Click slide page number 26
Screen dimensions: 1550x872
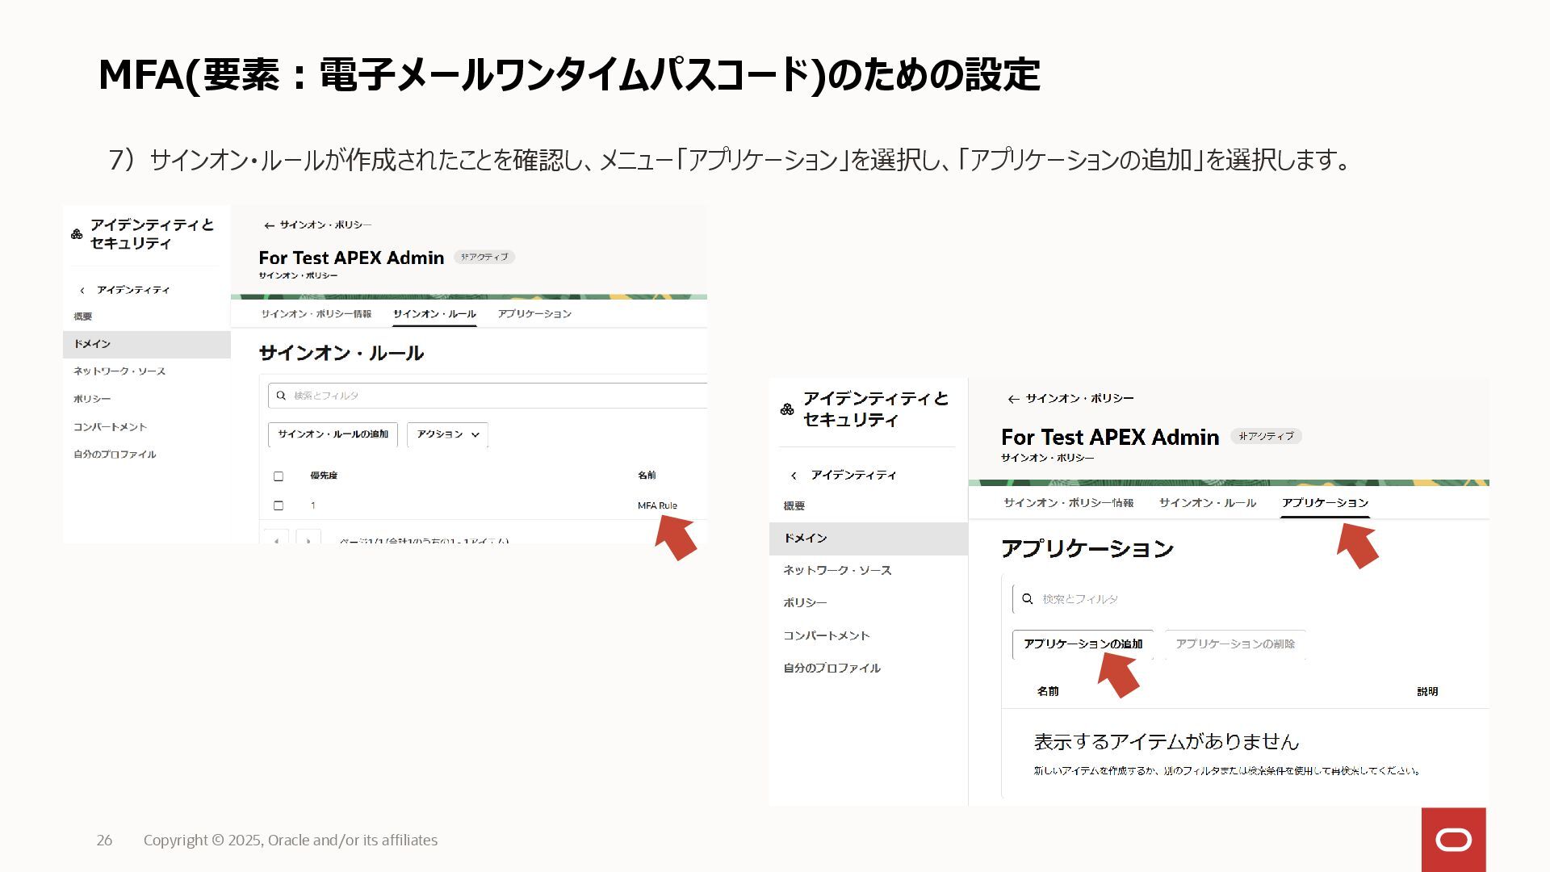pyautogui.click(x=105, y=841)
